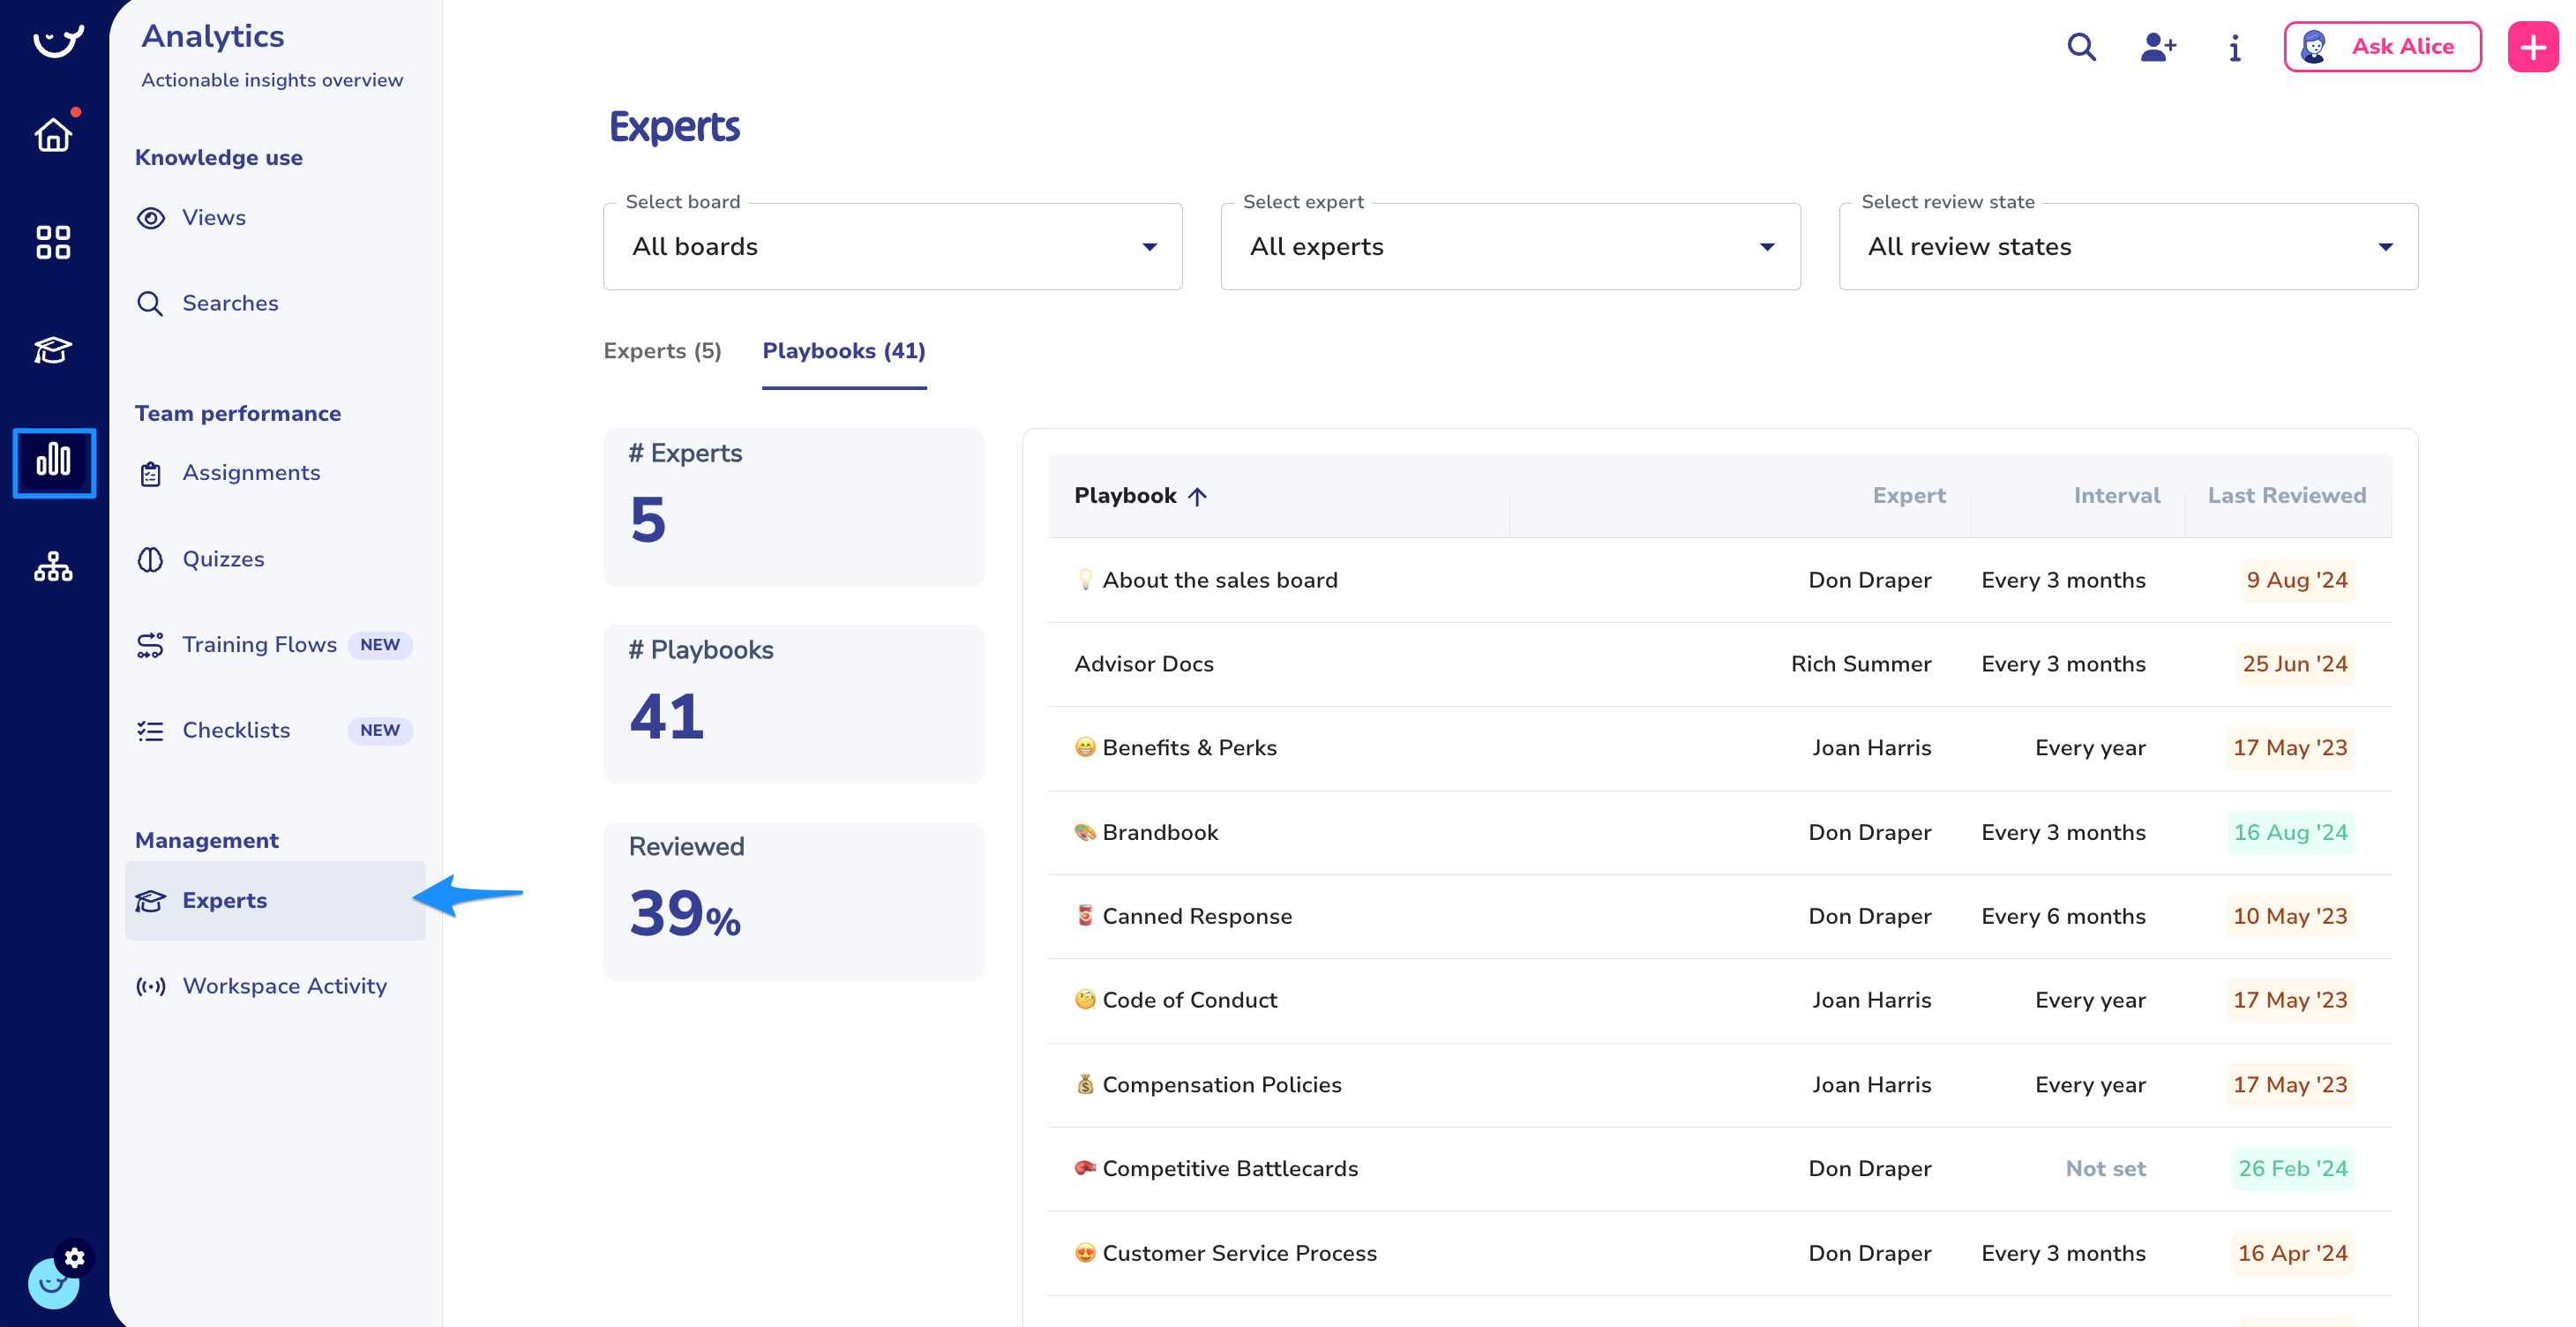
Task: Open settings gear on profile avatar
Action: 75,1257
